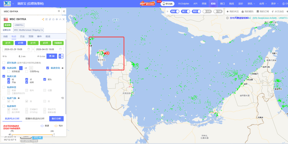Star MSC ISHYKA as a favorite
The width and height of the screenshot is (288, 144).
tap(53, 19)
